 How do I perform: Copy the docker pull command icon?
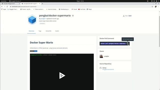pyautogui.click(x=127, y=43)
